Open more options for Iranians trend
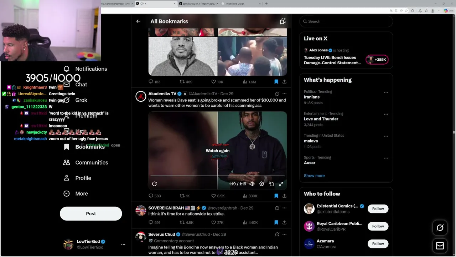Image resolution: width=456 pixels, height=257 pixels. 386,92
